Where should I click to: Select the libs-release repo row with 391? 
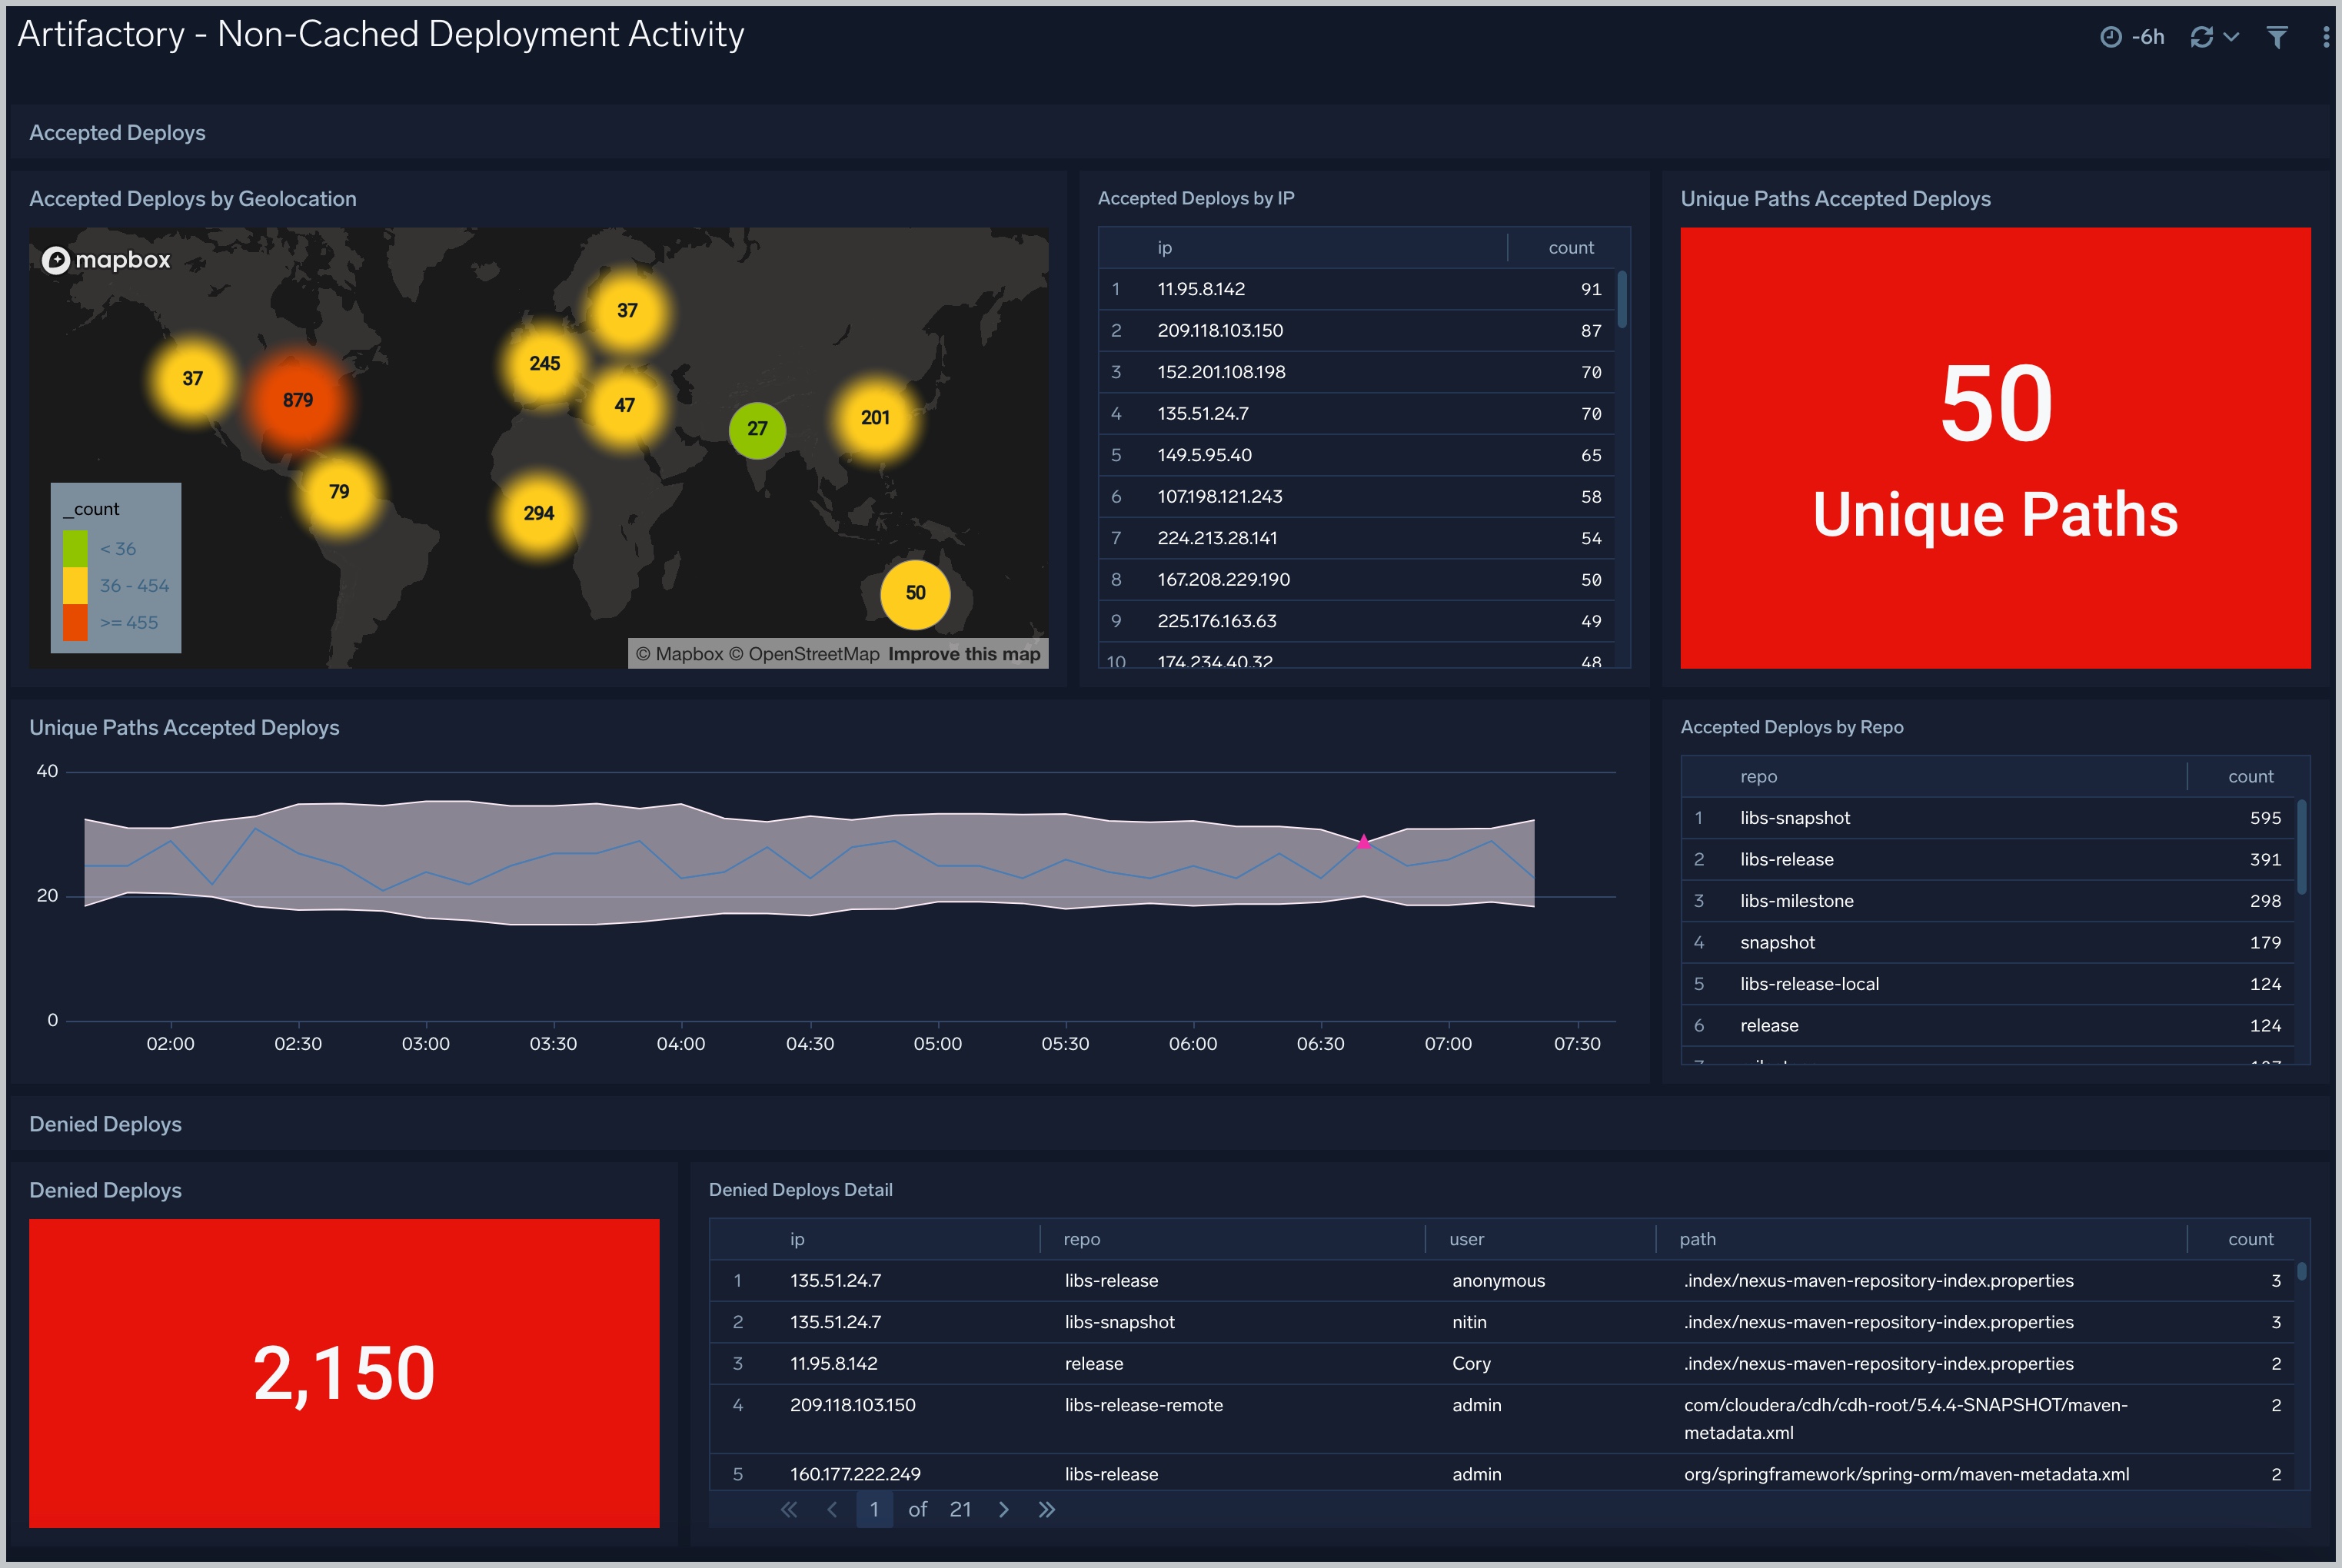pos(1988,859)
